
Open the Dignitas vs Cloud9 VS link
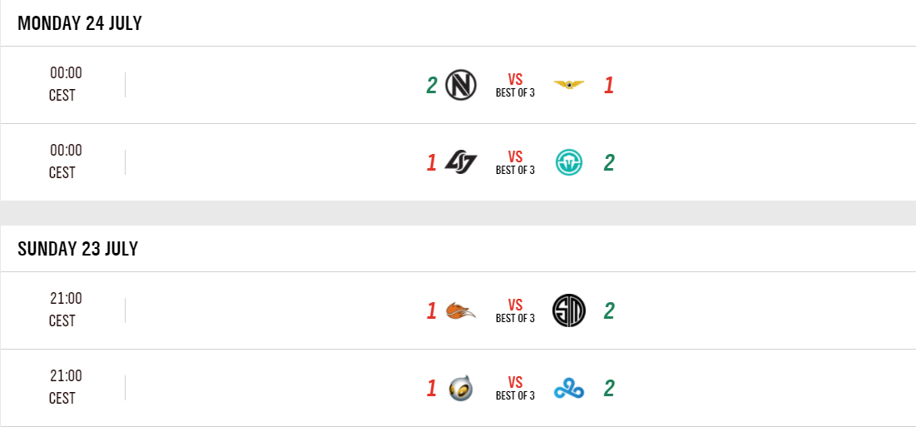click(515, 383)
